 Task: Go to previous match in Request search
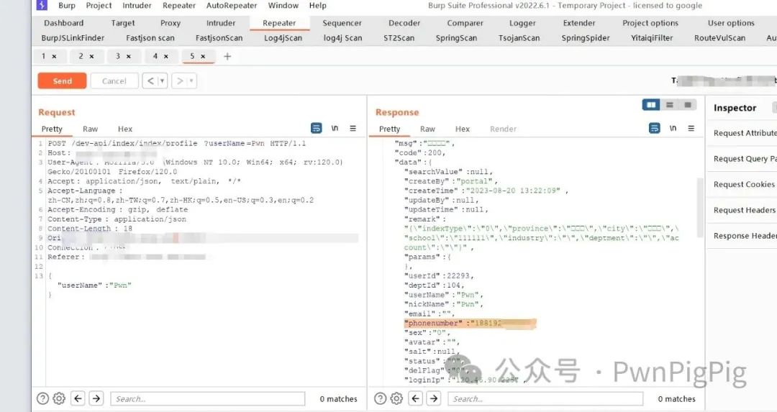tap(78, 398)
